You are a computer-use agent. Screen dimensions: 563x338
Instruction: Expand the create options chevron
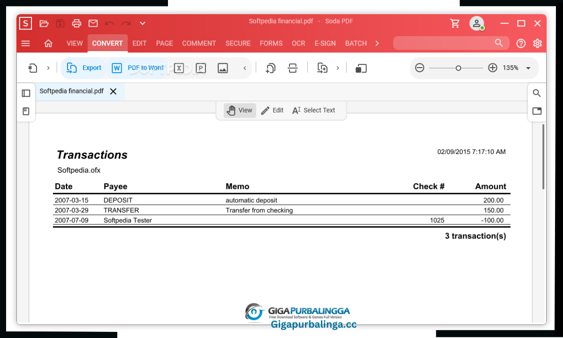coord(48,68)
